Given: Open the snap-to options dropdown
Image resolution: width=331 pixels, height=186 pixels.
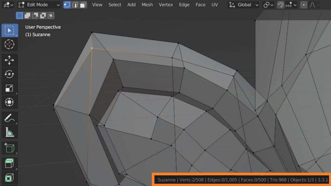Looking at the screenshot, I should [291, 5].
